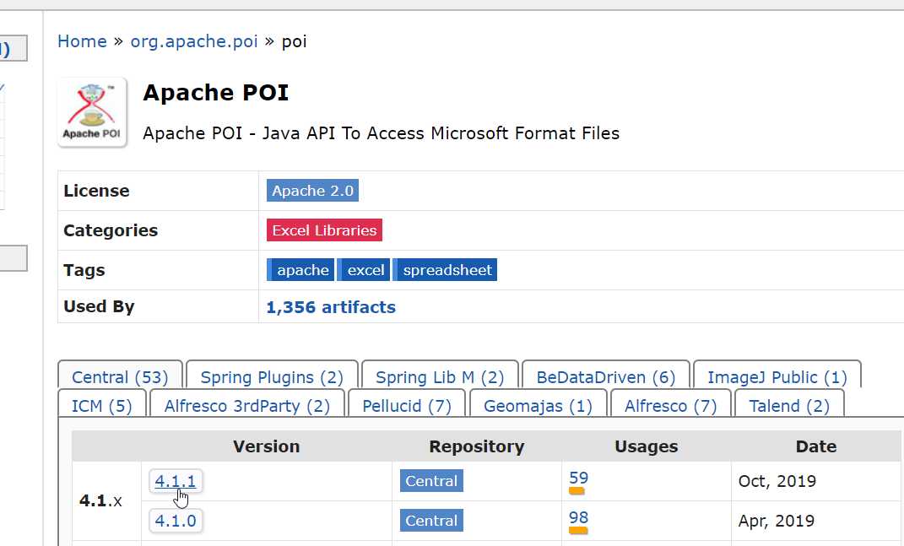Switch to the Alfresco 3rdParty (2) tab
The height and width of the screenshot is (546, 904).
(x=247, y=406)
